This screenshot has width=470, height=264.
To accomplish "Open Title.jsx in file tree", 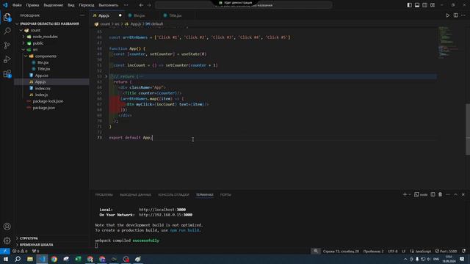I will [43, 69].
